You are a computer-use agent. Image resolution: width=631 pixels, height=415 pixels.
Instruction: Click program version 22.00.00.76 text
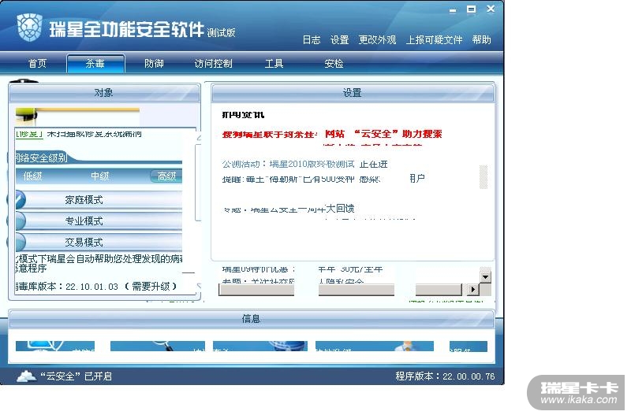click(x=445, y=376)
